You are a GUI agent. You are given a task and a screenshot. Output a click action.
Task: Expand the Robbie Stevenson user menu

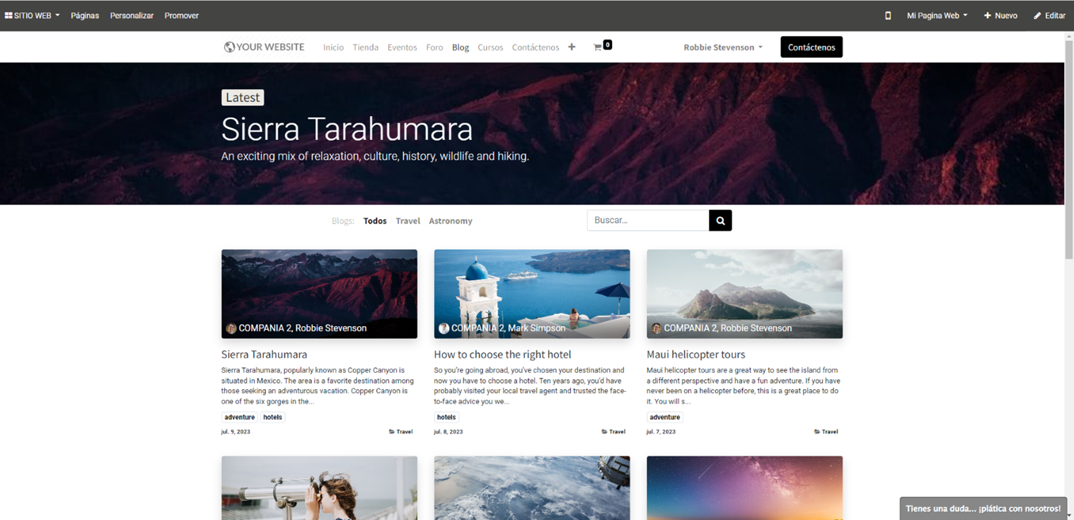(723, 47)
